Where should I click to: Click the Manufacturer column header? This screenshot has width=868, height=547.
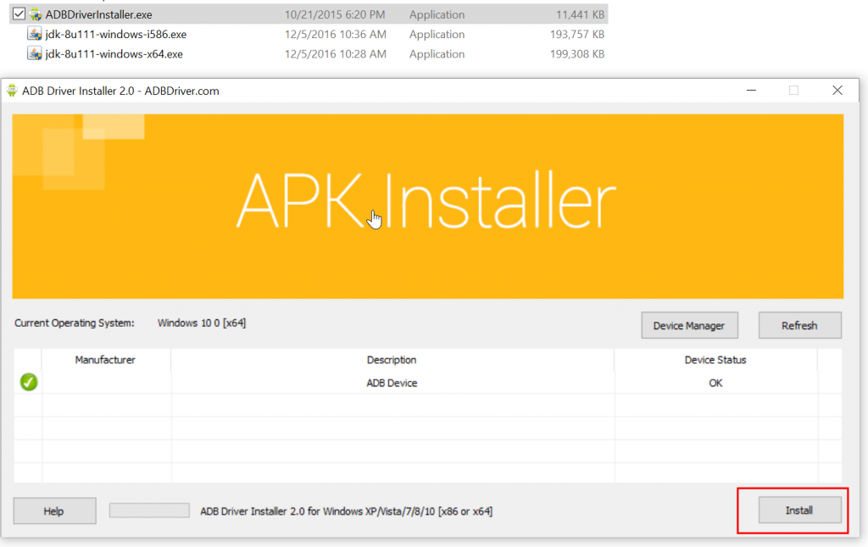pyautogui.click(x=105, y=360)
